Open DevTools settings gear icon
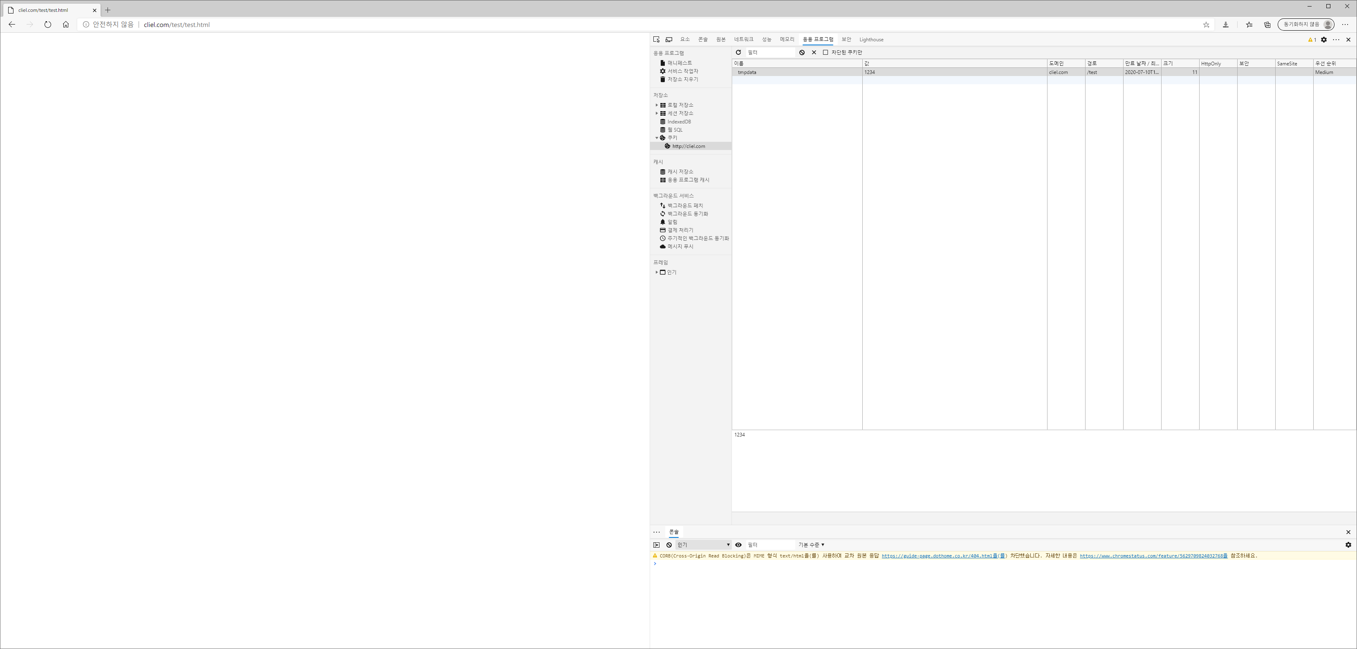The width and height of the screenshot is (1357, 649). click(x=1324, y=40)
